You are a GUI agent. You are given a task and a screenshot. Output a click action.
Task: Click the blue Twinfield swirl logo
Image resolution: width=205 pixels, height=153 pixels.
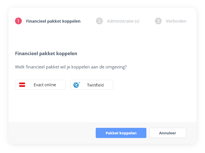tap(76, 85)
